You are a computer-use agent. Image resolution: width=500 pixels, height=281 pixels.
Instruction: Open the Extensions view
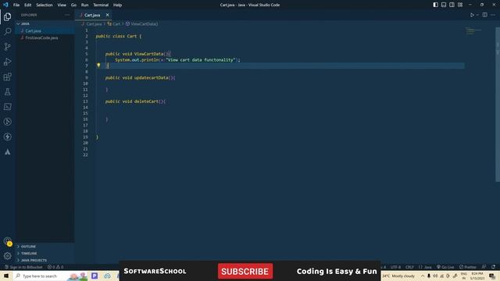click(7, 76)
